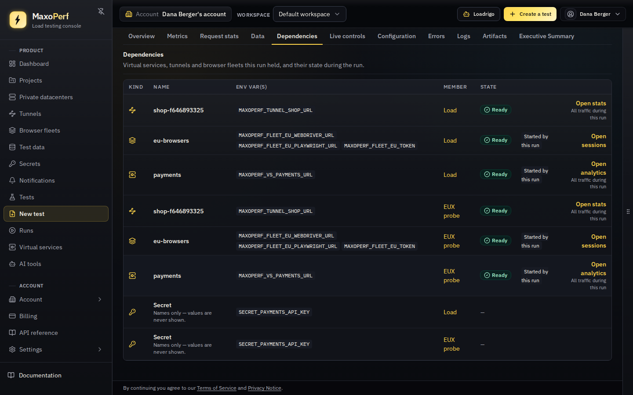Unpin the sidebar with pin icon
This screenshot has height=395, width=633.
[101, 11]
